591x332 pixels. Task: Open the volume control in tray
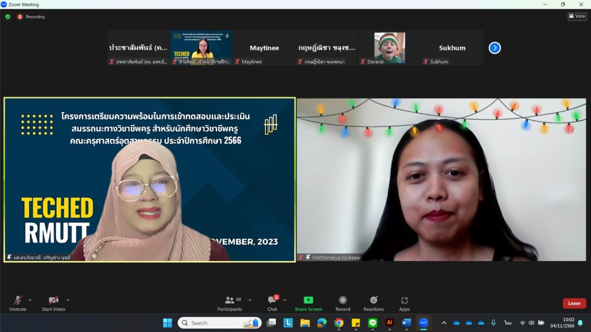coord(532,323)
